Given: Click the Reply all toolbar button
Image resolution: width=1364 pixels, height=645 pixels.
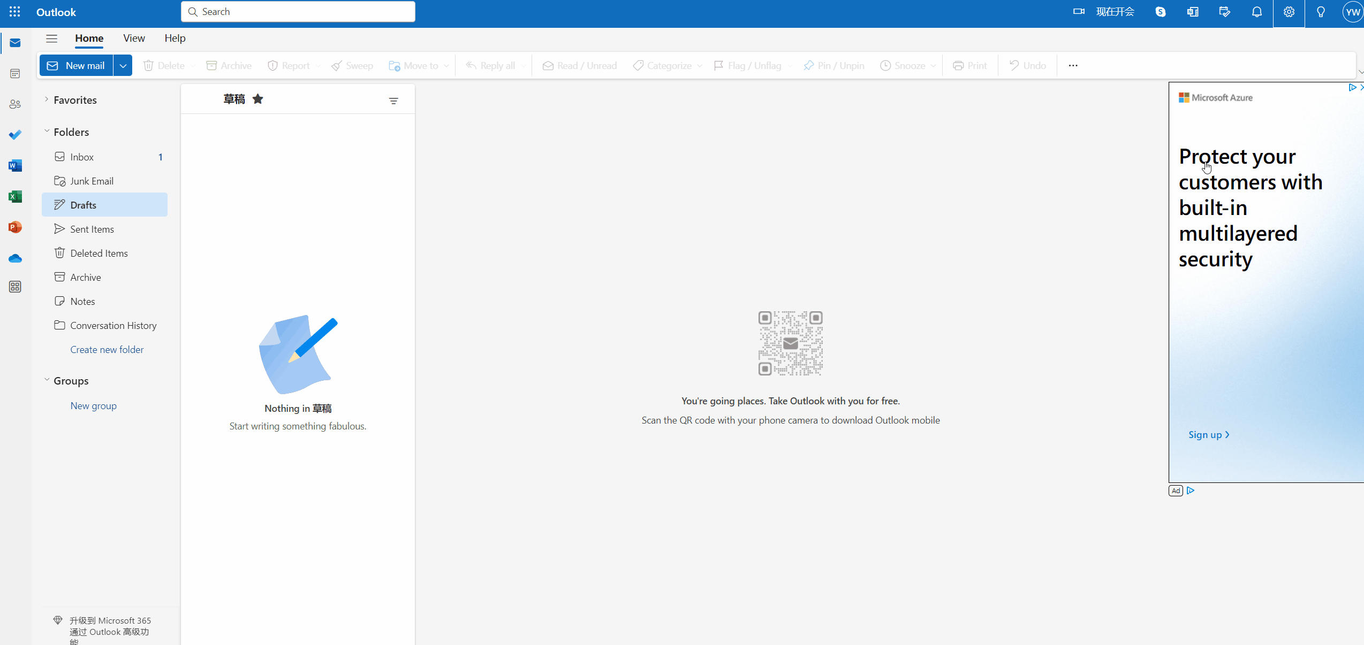Looking at the screenshot, I should [x=490, y=66].
